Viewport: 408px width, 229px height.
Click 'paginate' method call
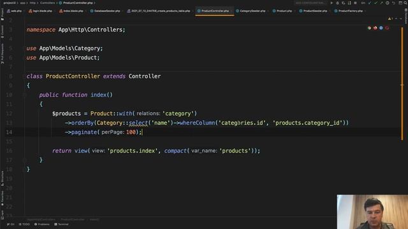coord(84,132)
